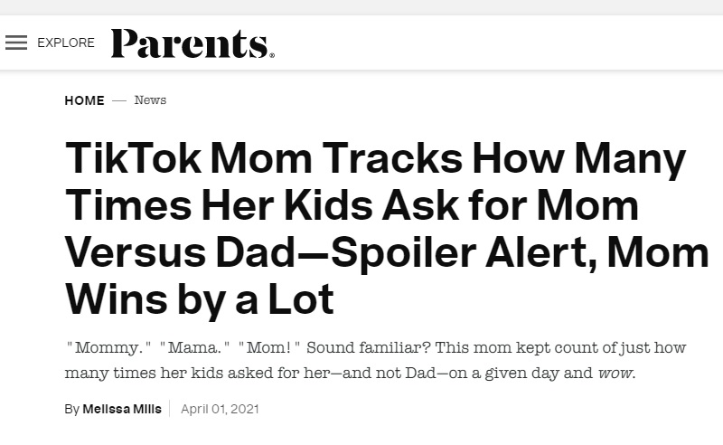Click the dash separator between HOME and News
This screenshot has height=445, width=723.
click(x=119, y=100)
